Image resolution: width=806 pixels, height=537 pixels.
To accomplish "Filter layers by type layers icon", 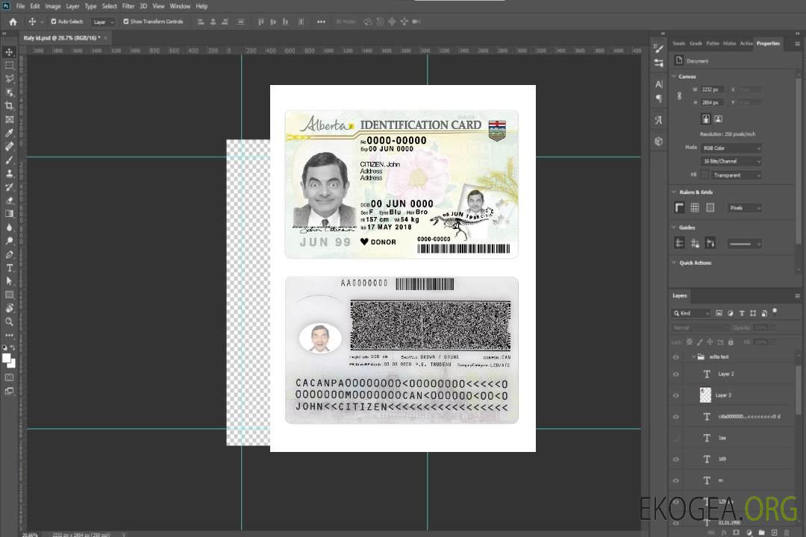I will point(742,313).
